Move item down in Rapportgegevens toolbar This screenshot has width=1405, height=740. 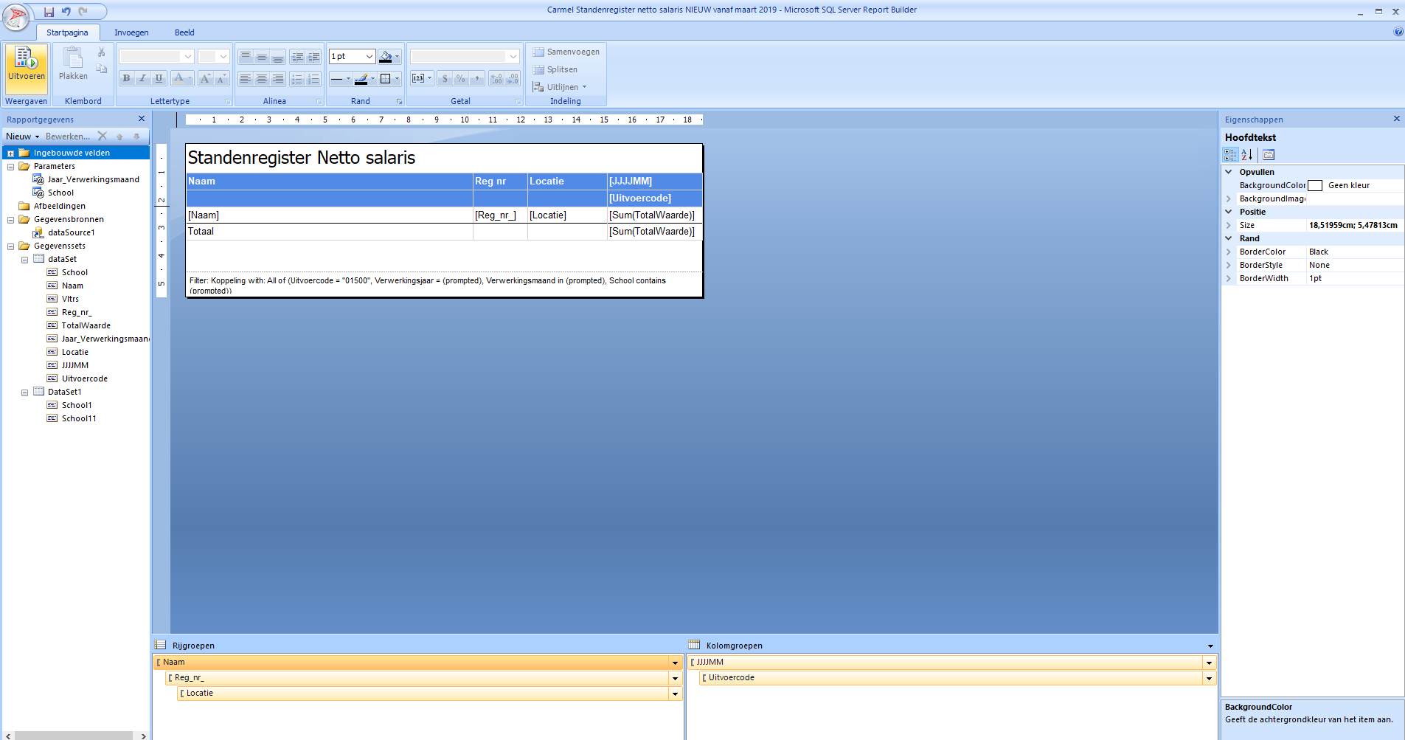tap(136, 136)
